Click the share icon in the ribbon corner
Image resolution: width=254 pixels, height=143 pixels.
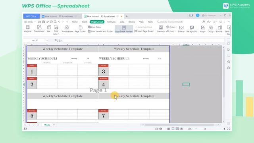click(208, 22)
